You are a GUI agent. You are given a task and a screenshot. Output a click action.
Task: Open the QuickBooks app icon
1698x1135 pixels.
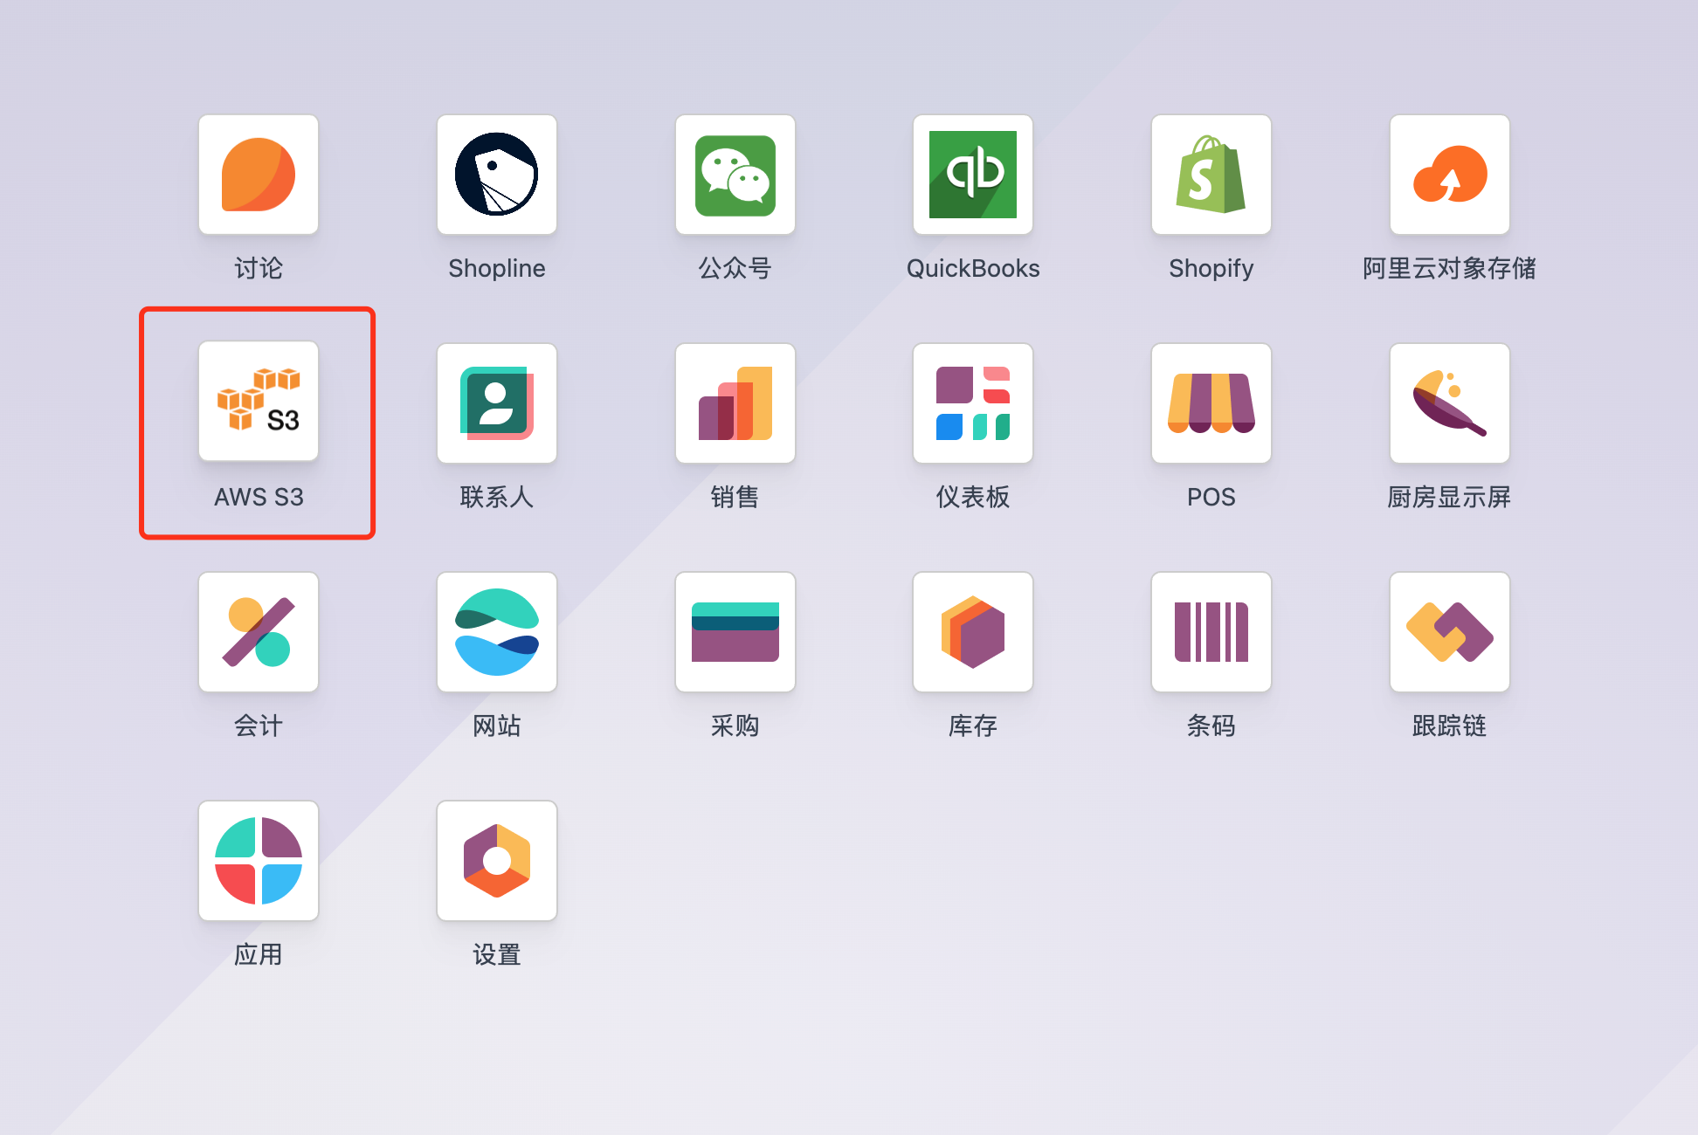pos(973,175)
